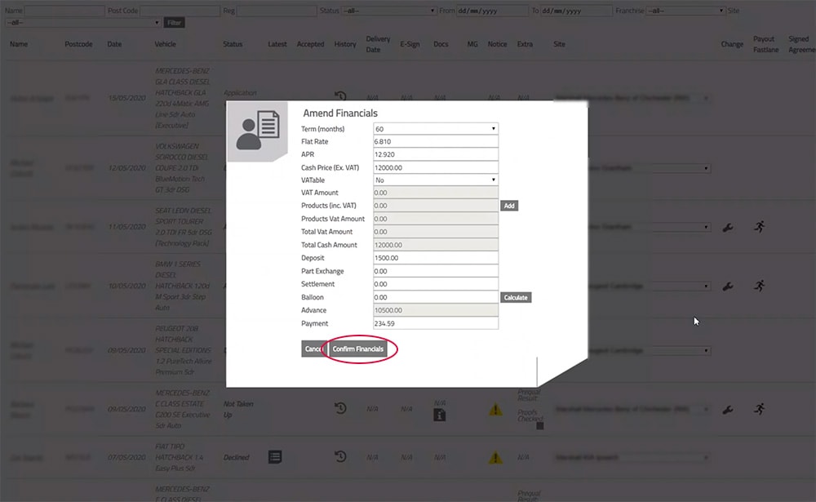Click the Filter button above the table
This screenshot has width=816, height=502.
tap(174, 23)
